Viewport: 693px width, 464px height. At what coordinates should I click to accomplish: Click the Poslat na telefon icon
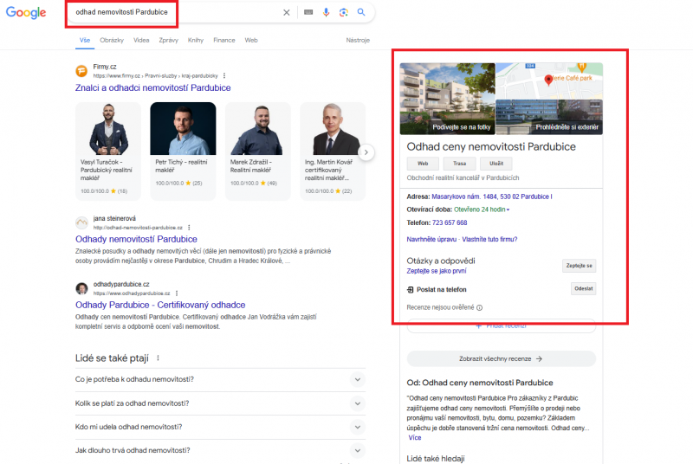(410, 290)
